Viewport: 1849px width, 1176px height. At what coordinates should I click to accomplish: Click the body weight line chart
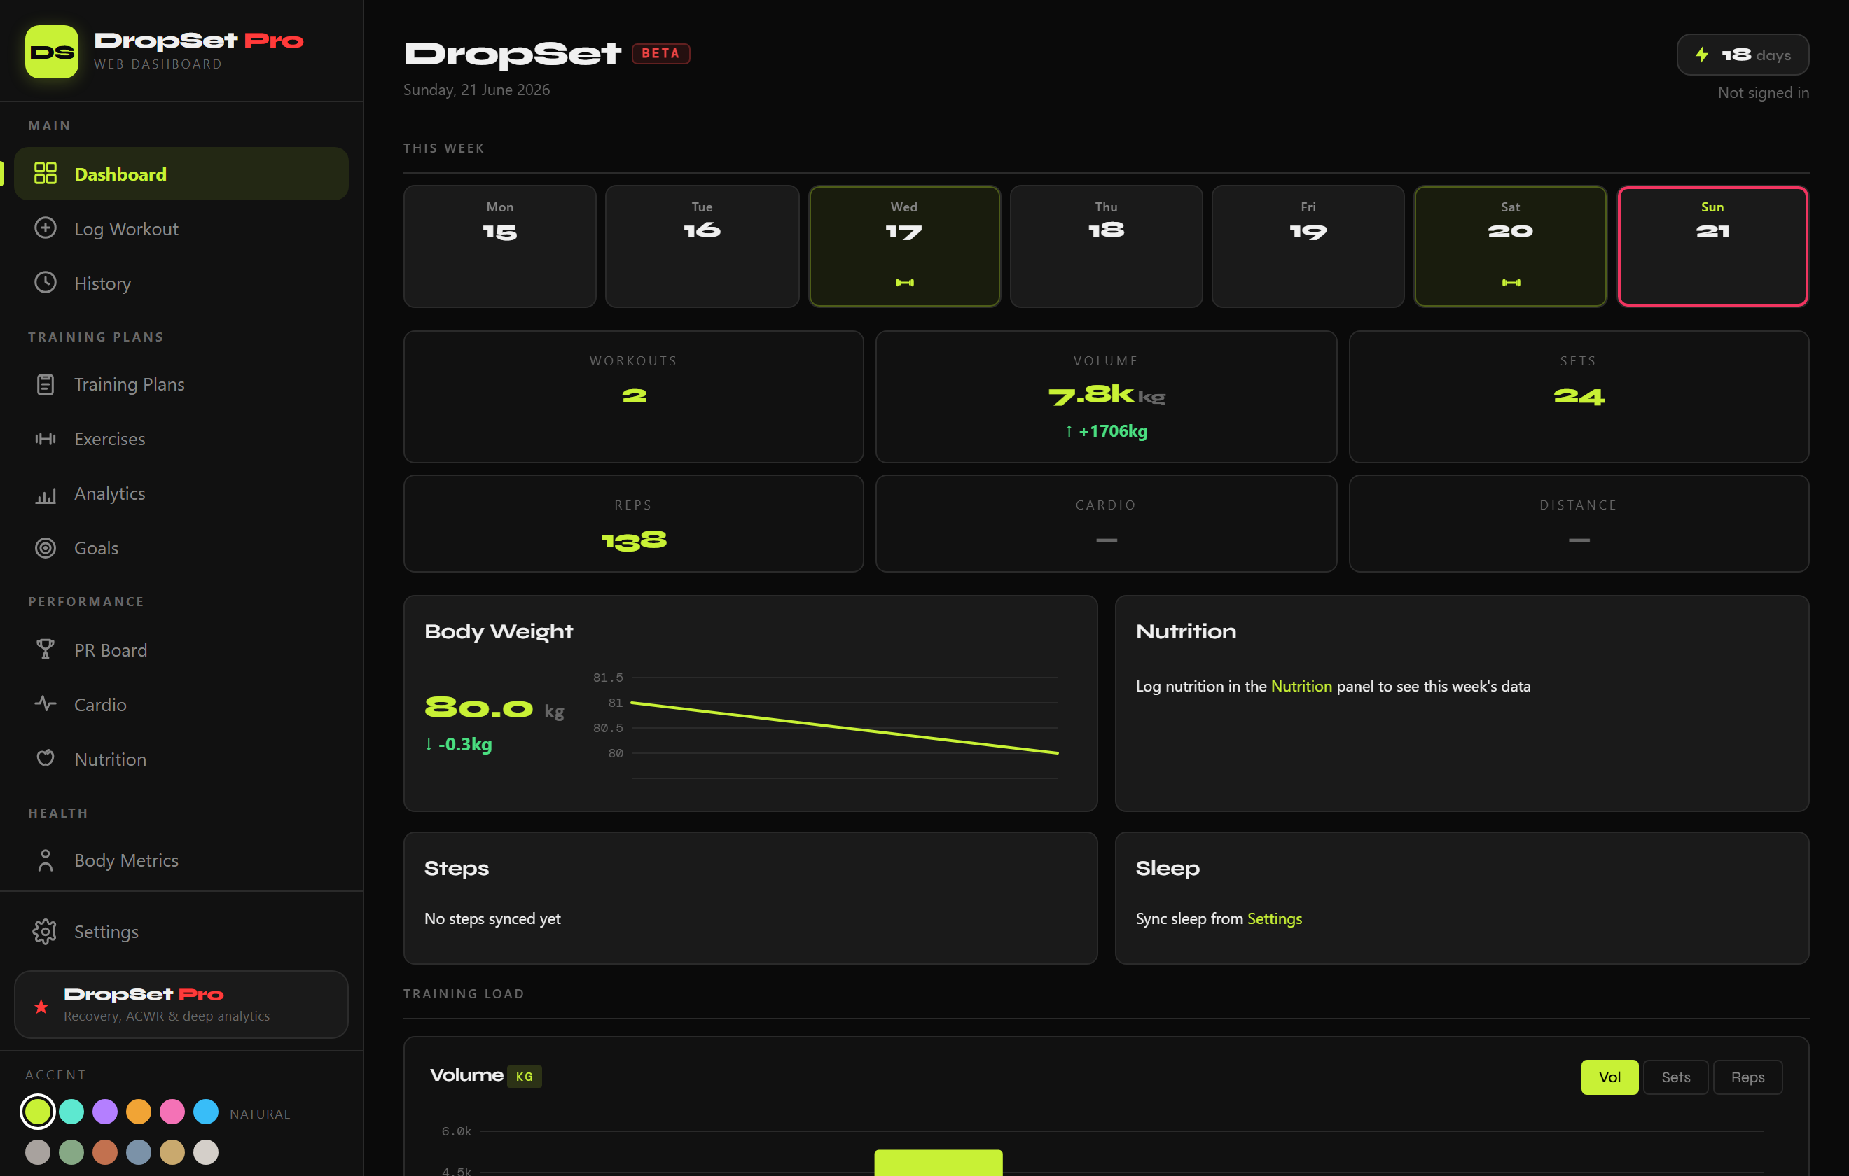coord(826,727)
